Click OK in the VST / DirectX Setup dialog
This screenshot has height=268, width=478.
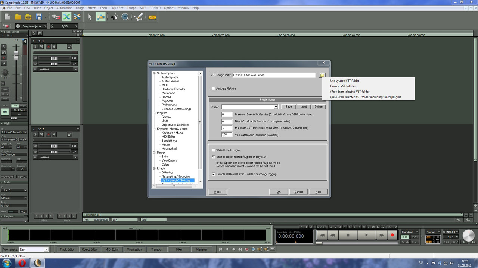[279, 192]
